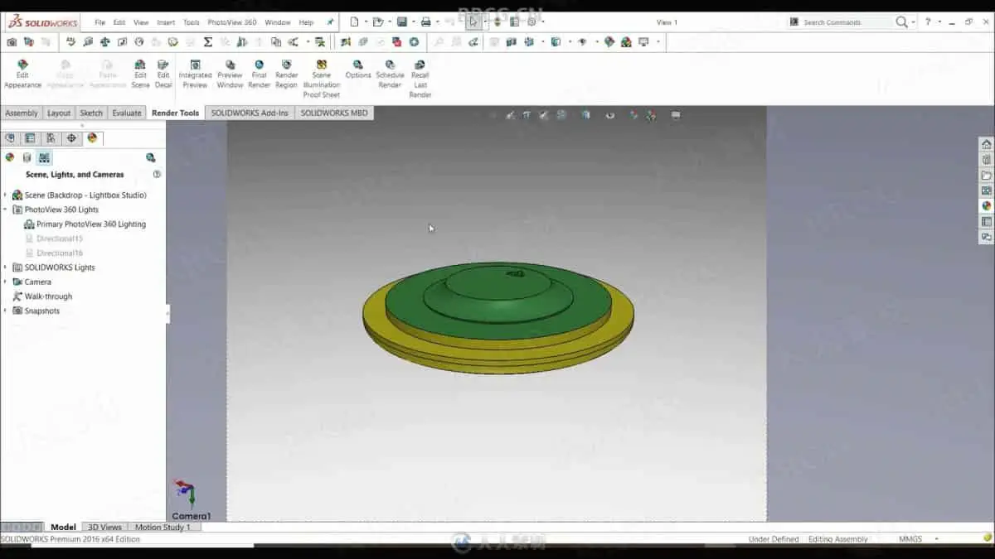Click the View Scene, Lights, and Cameras icon
Image resolution: width=995 pixels, height=559 pixels.
coord(44,157)
